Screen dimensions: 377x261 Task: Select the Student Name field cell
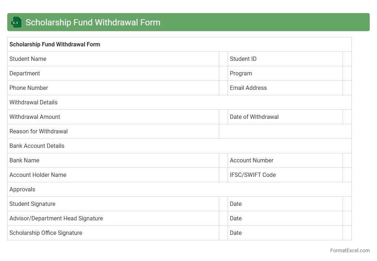pyautogui.click(x=113, y=59)
